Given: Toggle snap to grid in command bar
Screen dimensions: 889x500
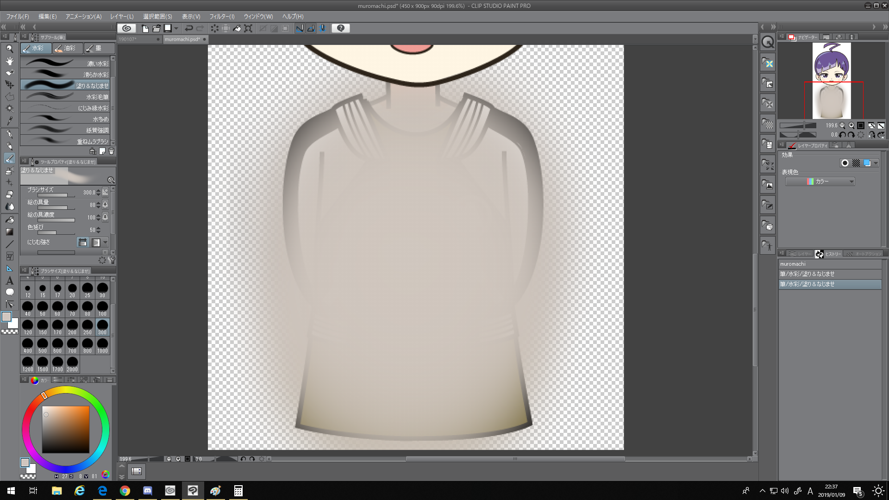Looking at the screenshot, I should pos(322,28).
